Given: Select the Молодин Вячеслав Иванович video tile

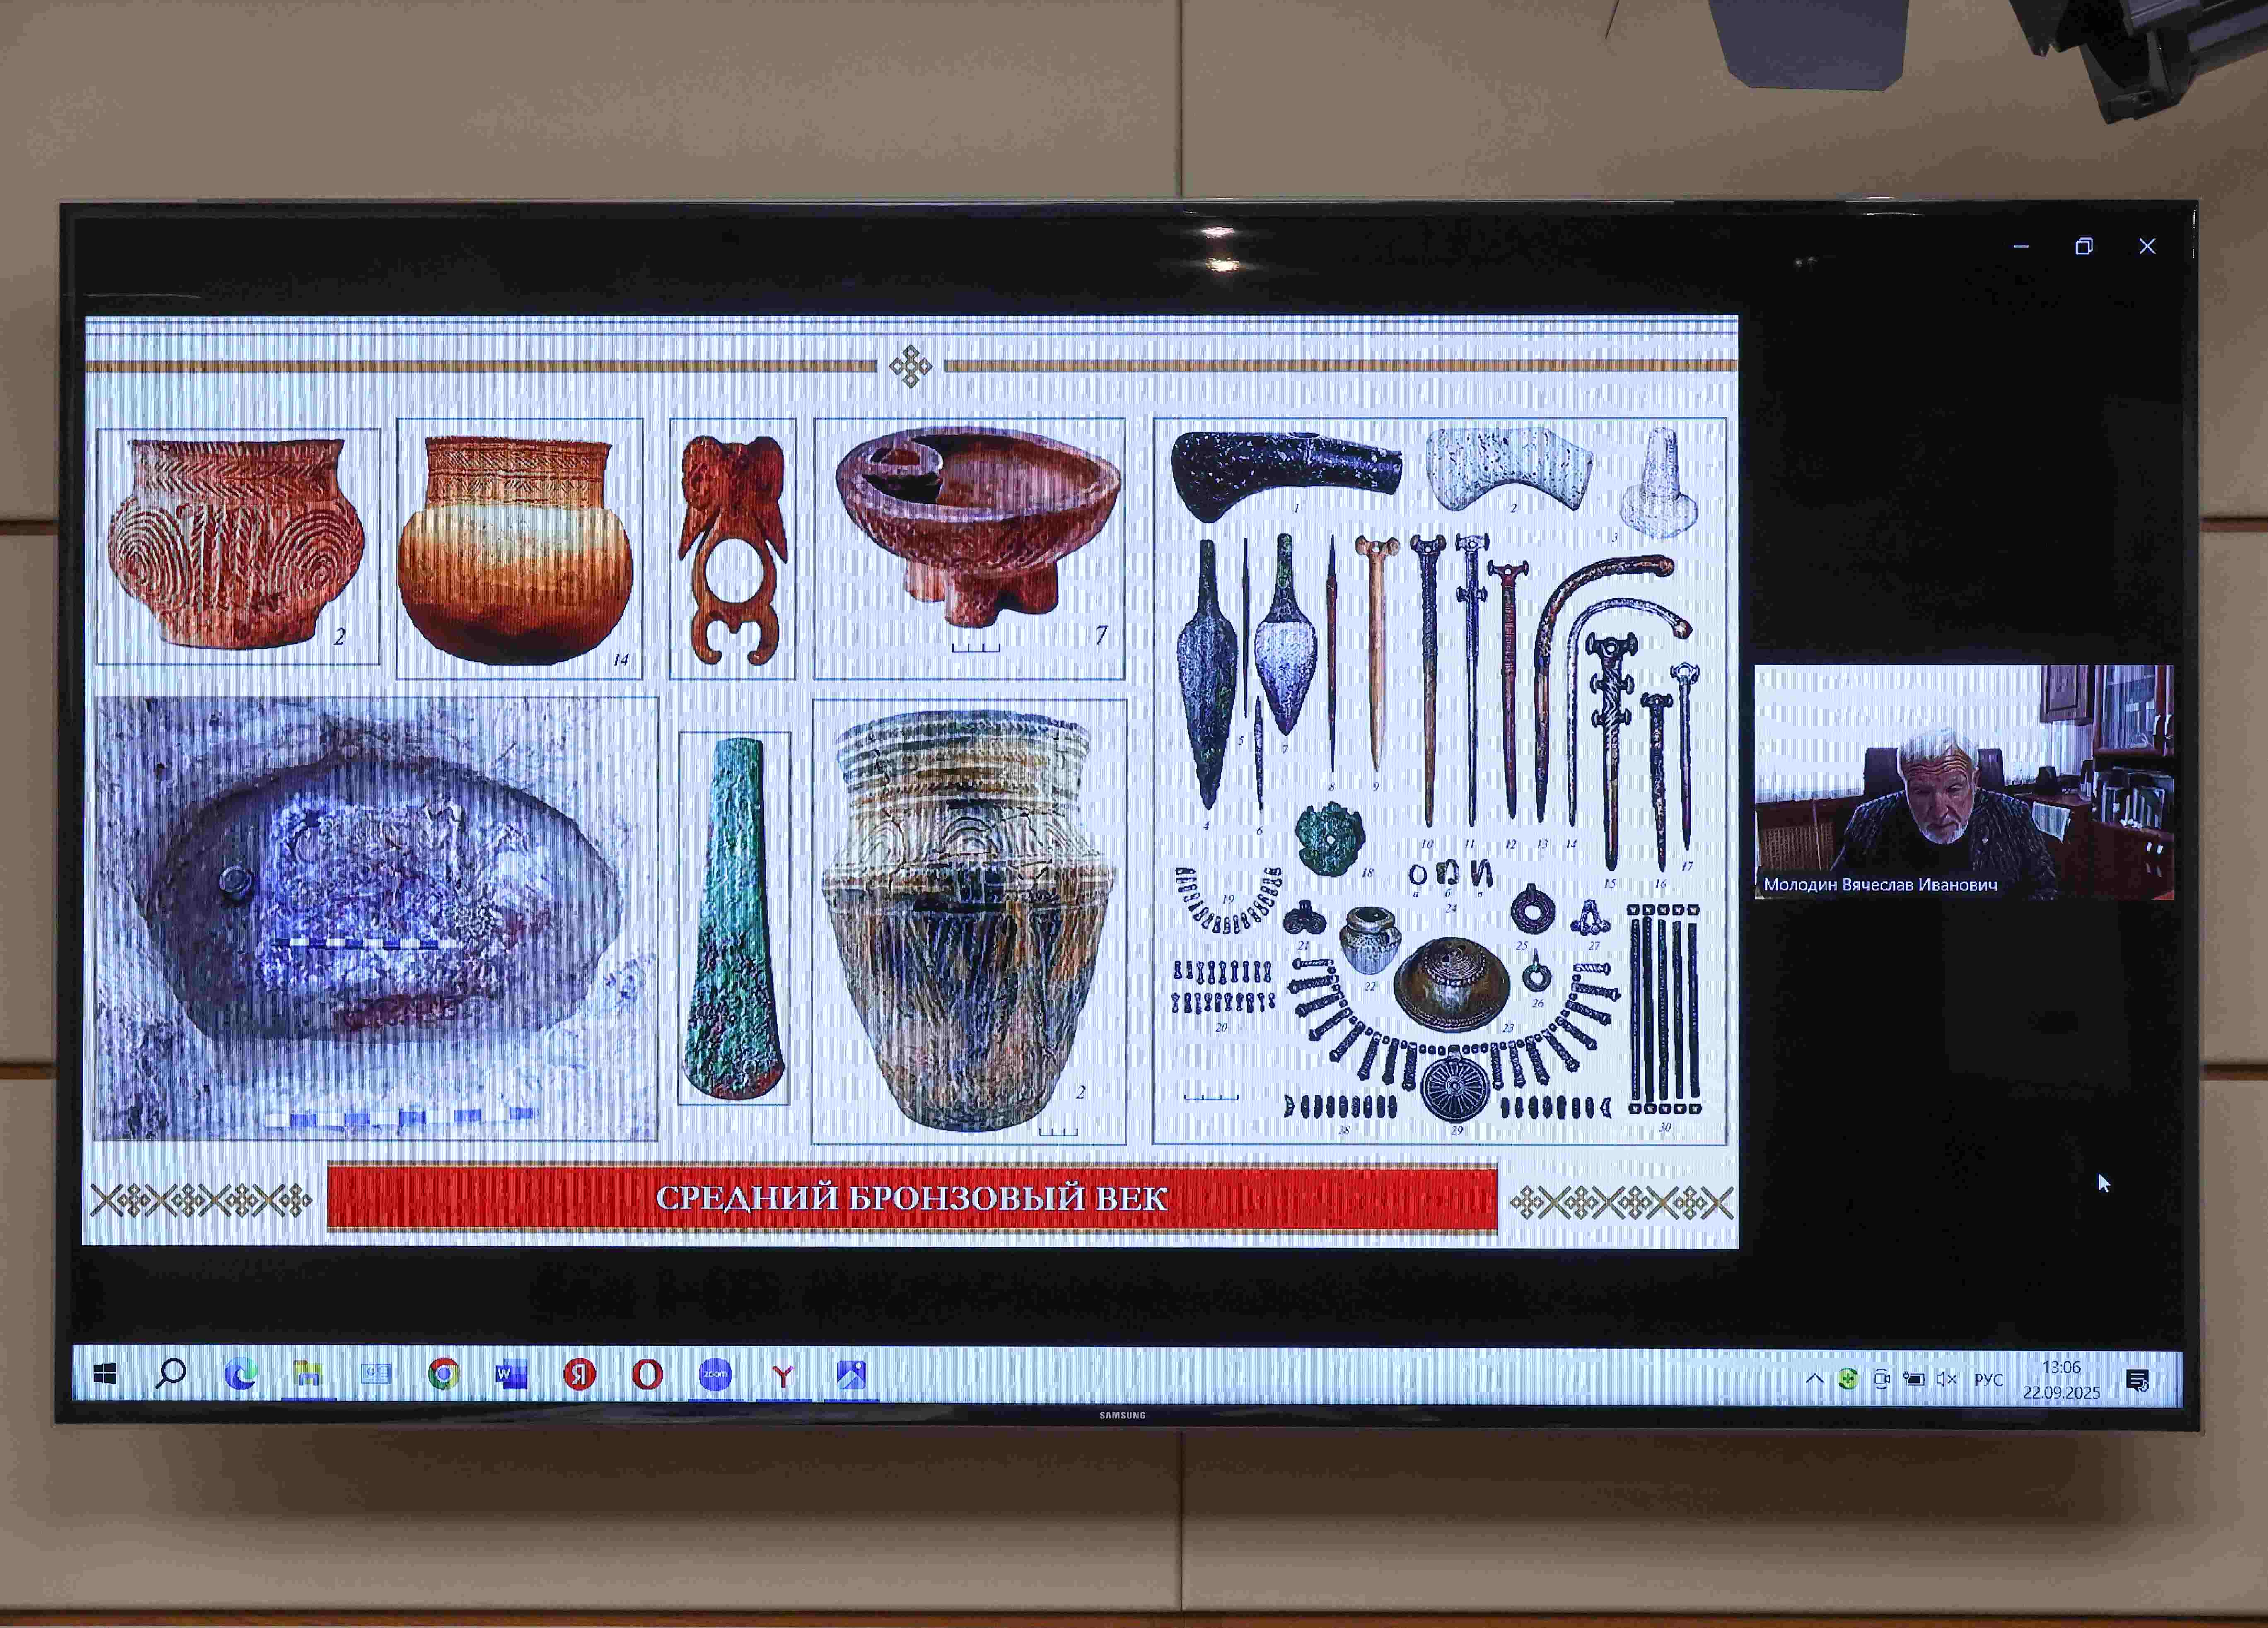Looking at the screenshot, I should [x=1964, y=782].
